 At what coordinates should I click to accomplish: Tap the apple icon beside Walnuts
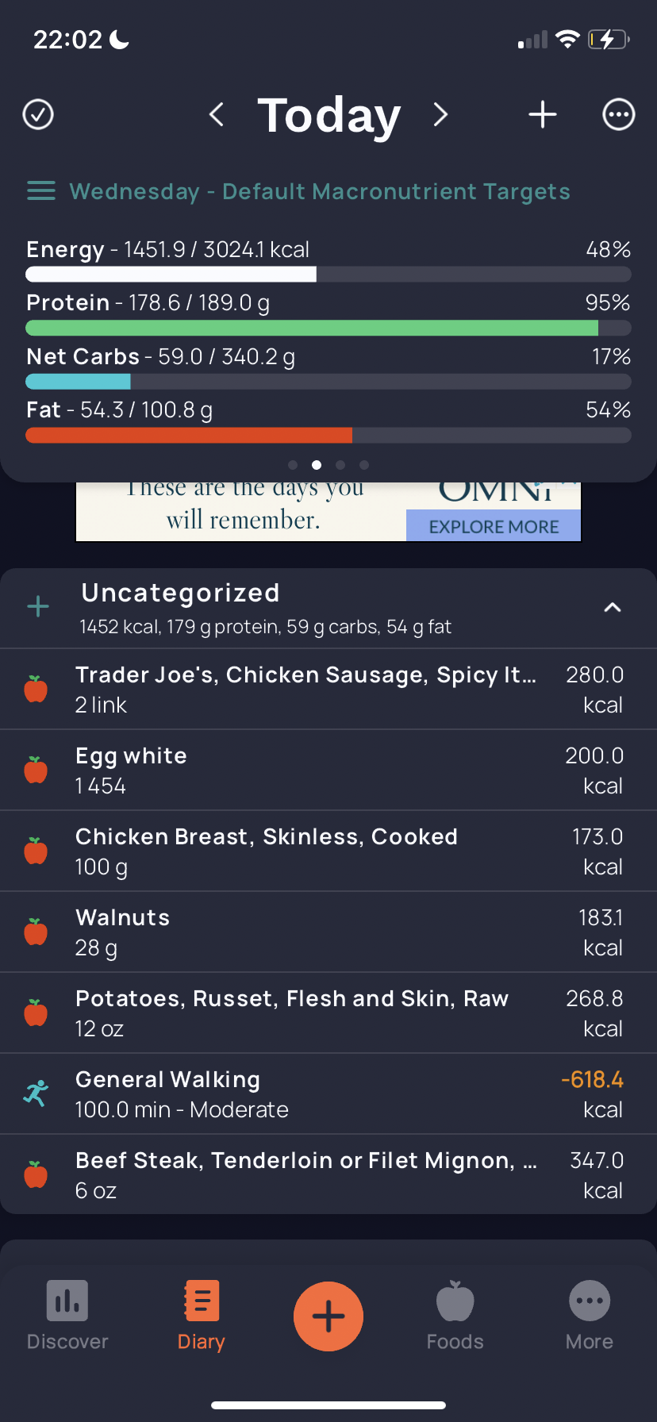(x=36, y=932)
